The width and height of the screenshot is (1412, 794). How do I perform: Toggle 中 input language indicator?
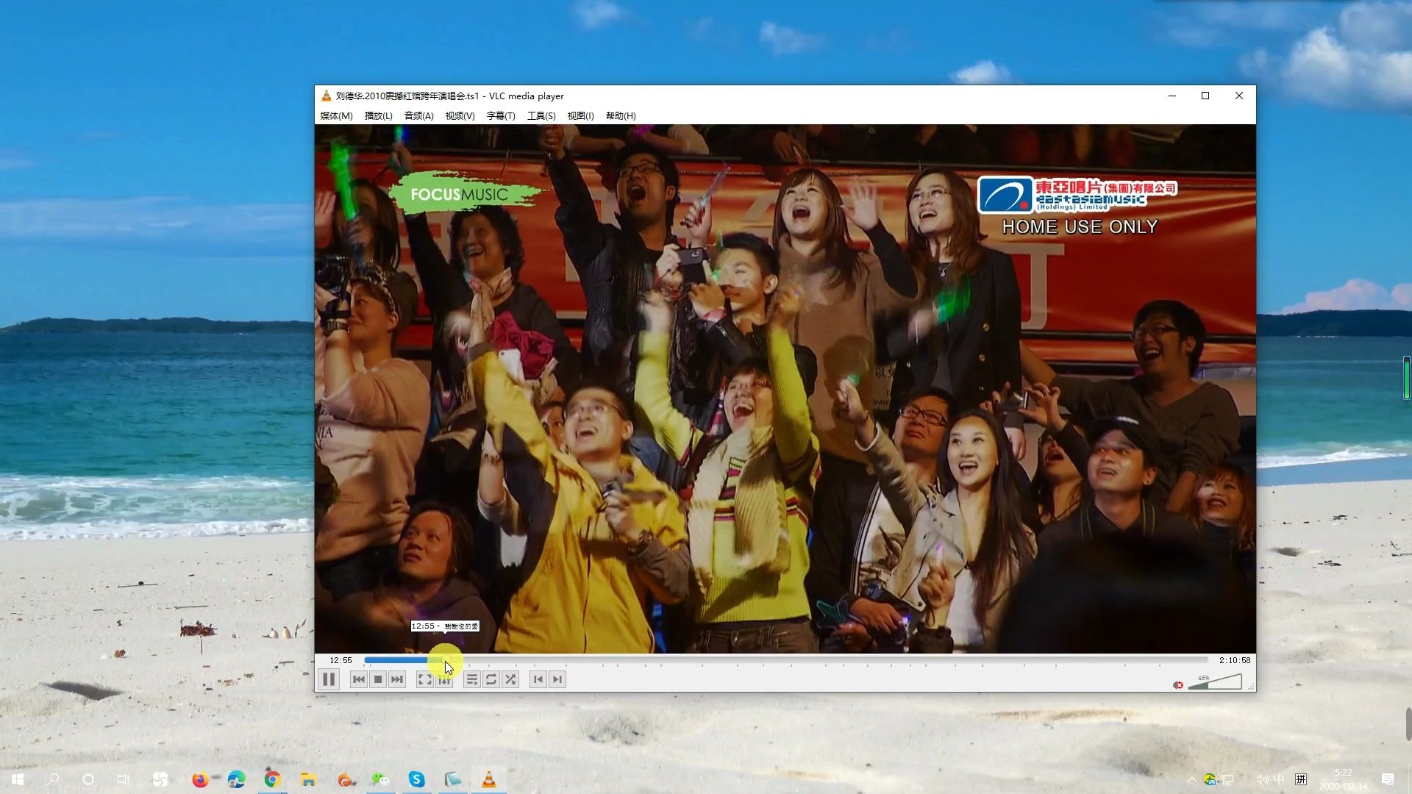click(x=1280, y=779)
